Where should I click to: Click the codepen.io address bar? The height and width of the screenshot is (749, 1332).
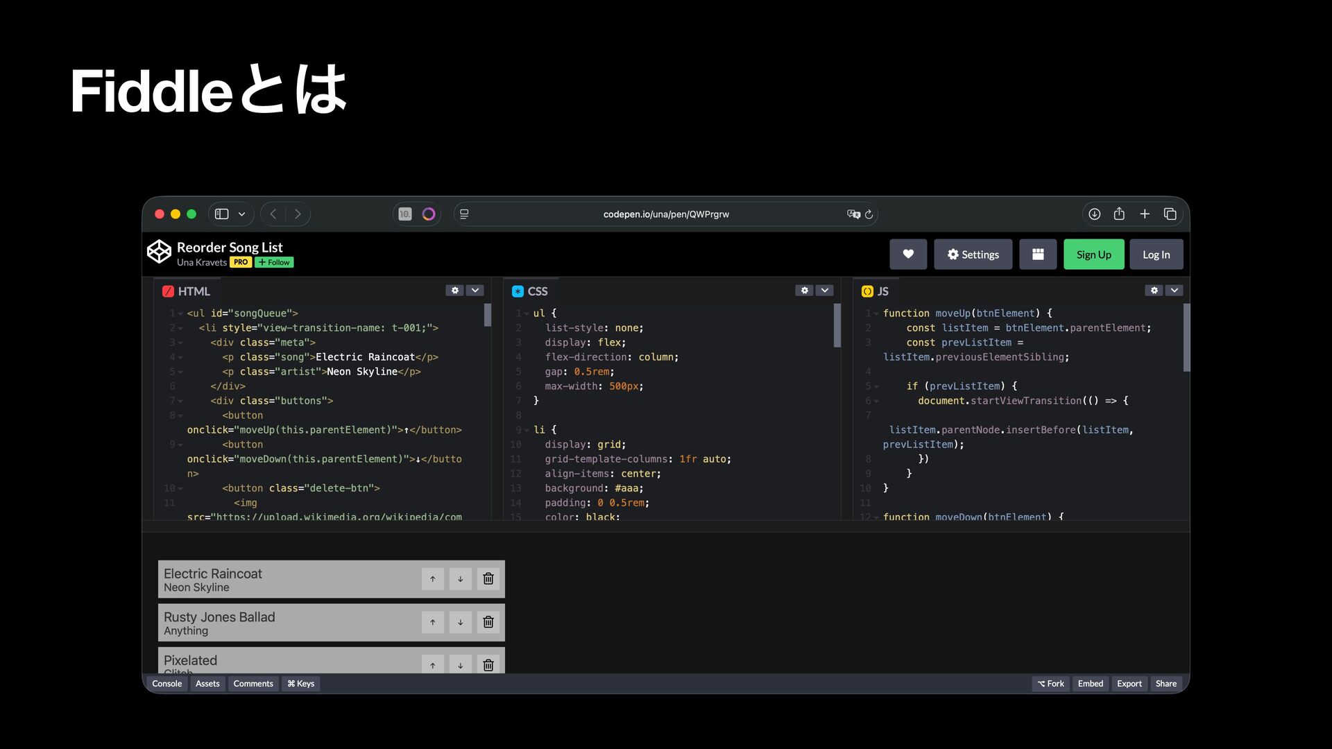pos(665,214)
